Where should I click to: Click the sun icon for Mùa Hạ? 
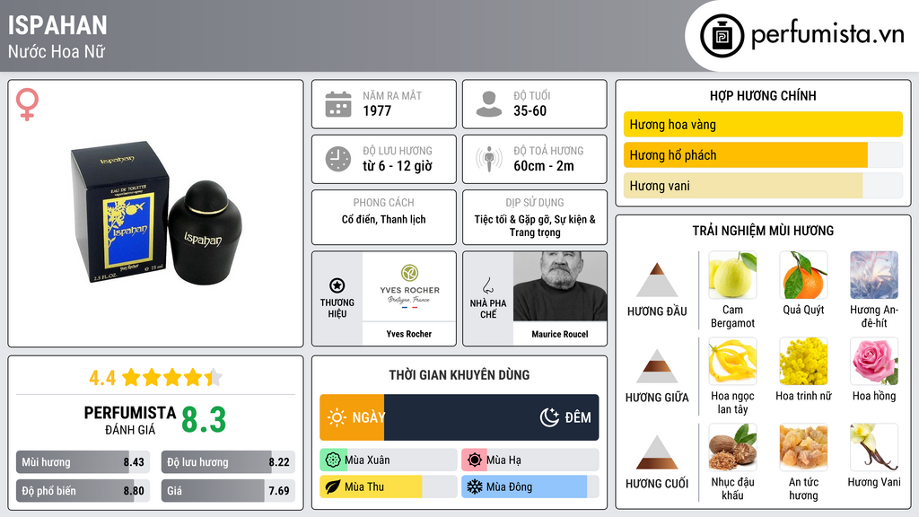point(475,460)
